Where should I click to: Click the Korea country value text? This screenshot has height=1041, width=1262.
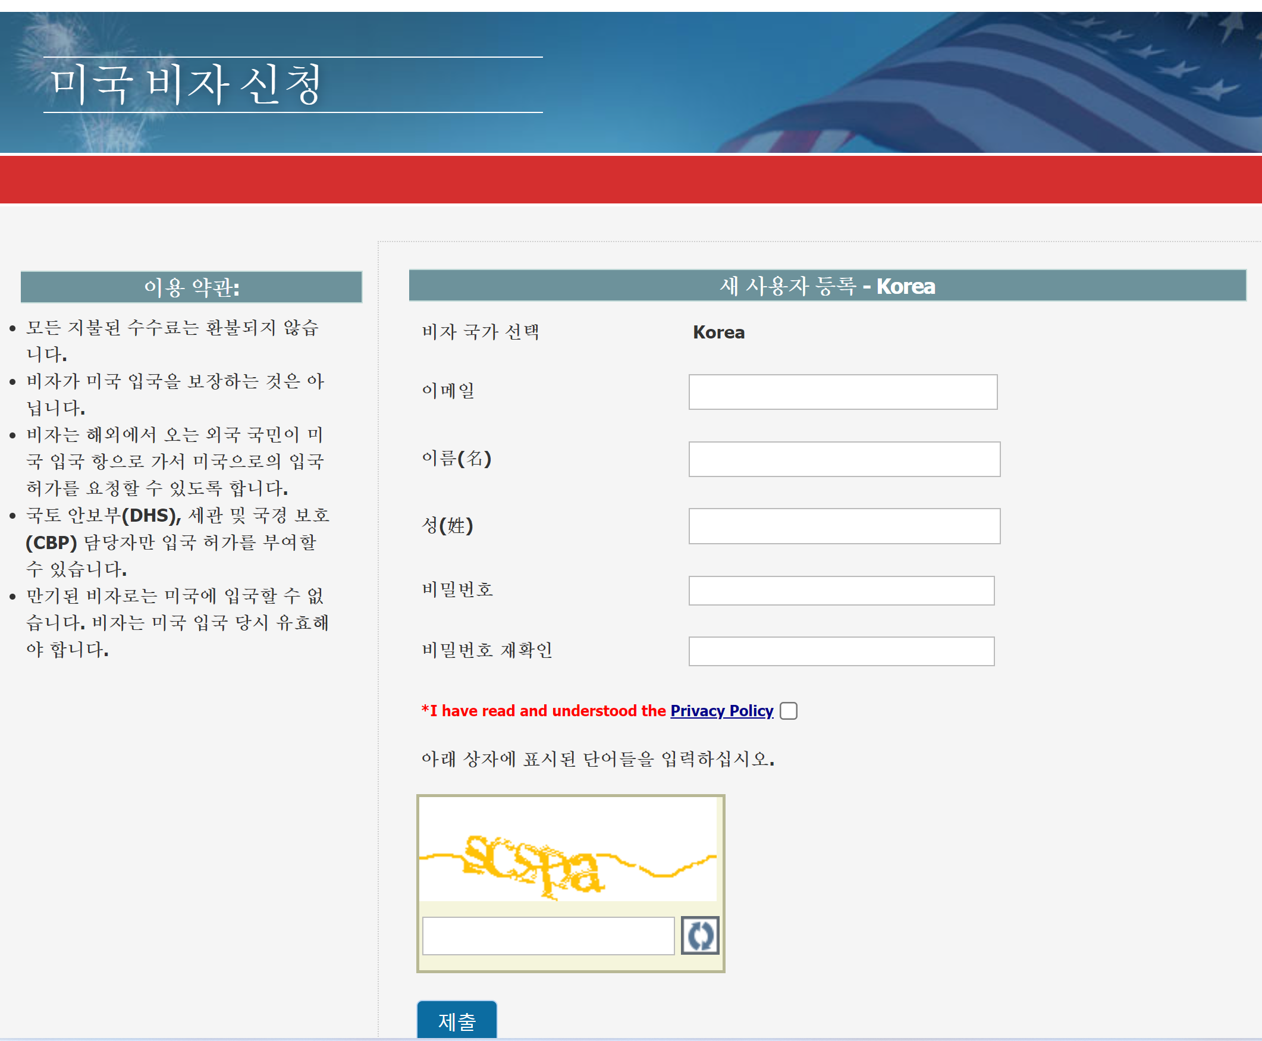[718, 332]
